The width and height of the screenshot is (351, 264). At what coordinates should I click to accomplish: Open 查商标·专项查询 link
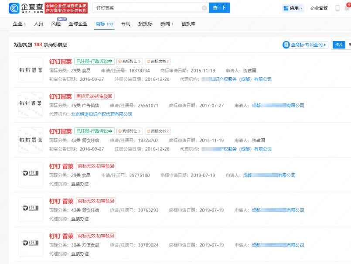pos(305,45)
